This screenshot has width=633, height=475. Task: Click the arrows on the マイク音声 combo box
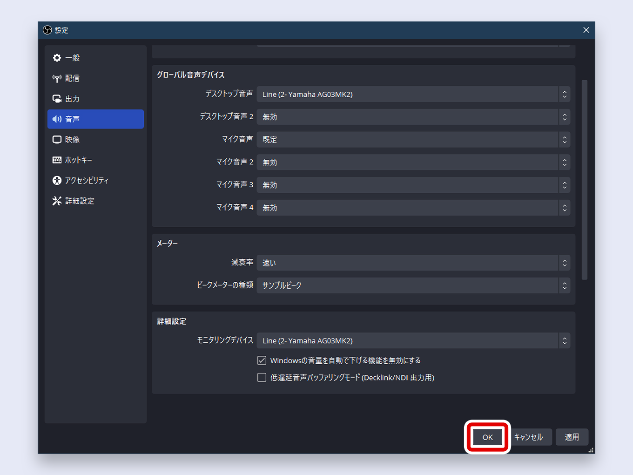[x=565, y=139]
